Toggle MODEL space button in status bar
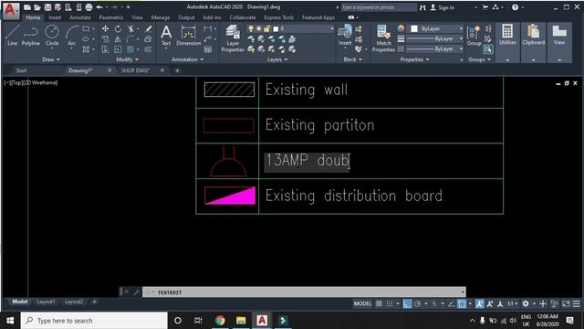The image size is (584, 329). [x=362, y=303]
